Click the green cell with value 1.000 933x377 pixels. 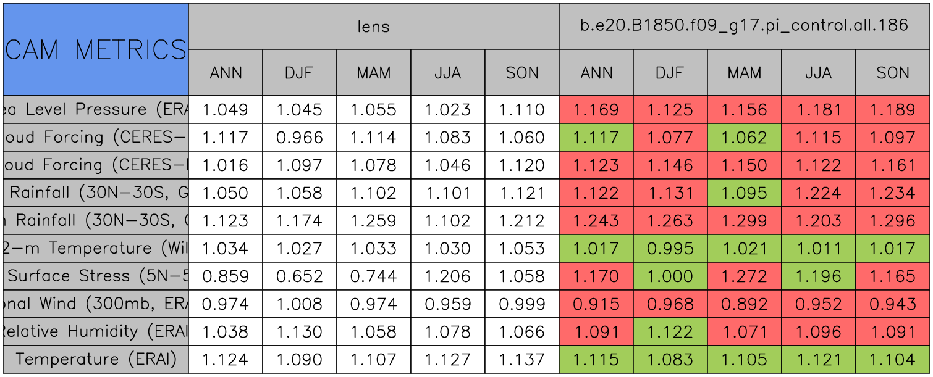[670, 276]
